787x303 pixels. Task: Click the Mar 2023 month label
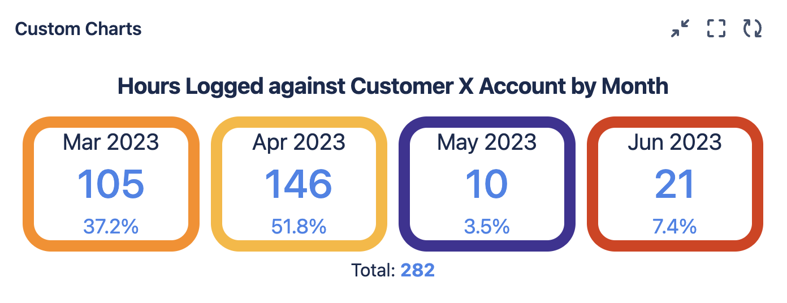[111, 142]
